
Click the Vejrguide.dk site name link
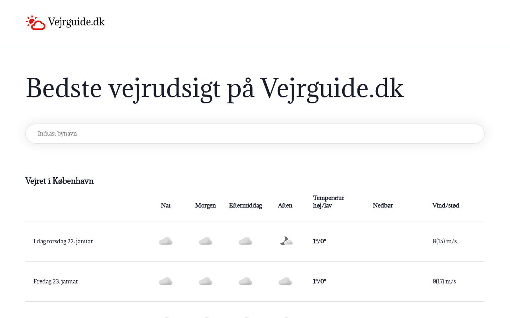tap(76, 22)
